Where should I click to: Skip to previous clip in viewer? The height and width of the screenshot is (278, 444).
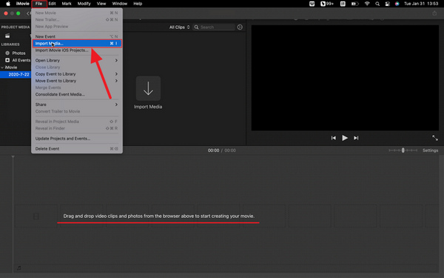coord(333,138)
